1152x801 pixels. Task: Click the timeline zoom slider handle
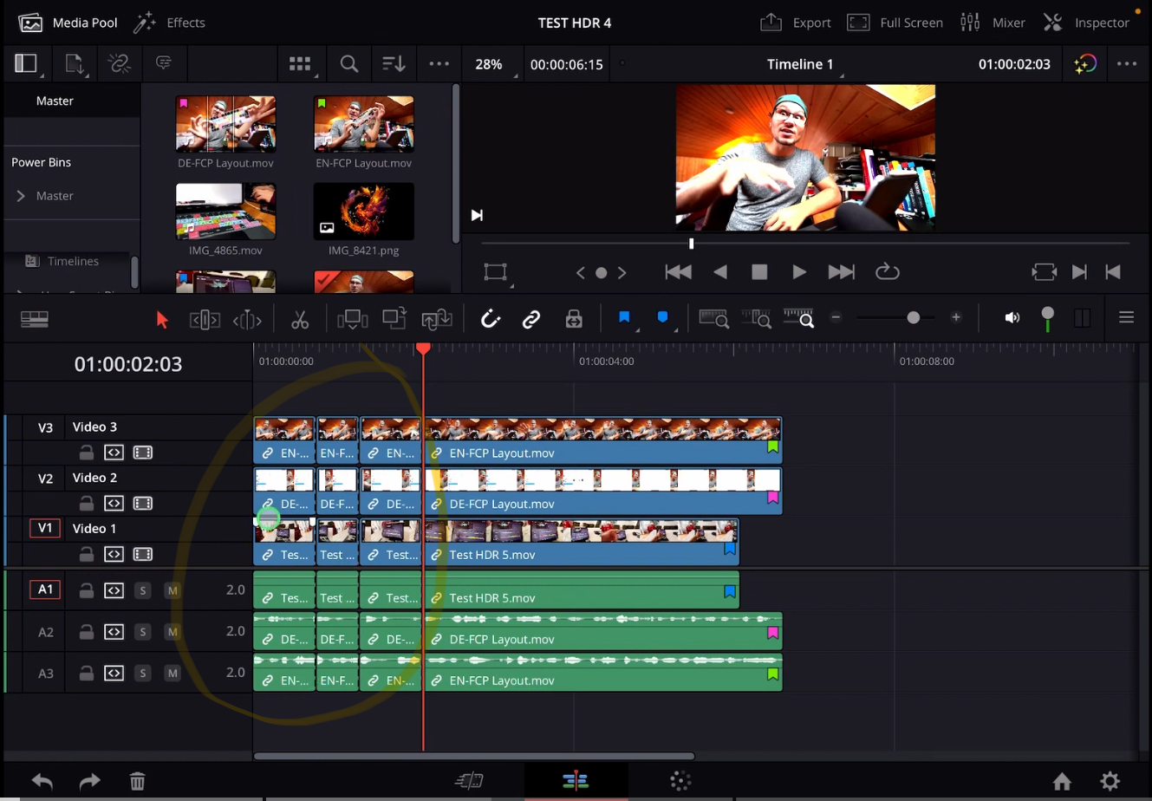point(913,318)
